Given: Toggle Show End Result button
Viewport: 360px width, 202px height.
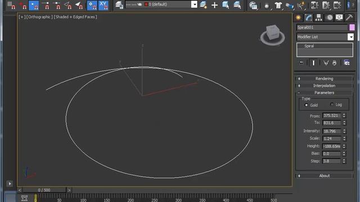Looking at the screenshot, I should [x=313, y=62].
